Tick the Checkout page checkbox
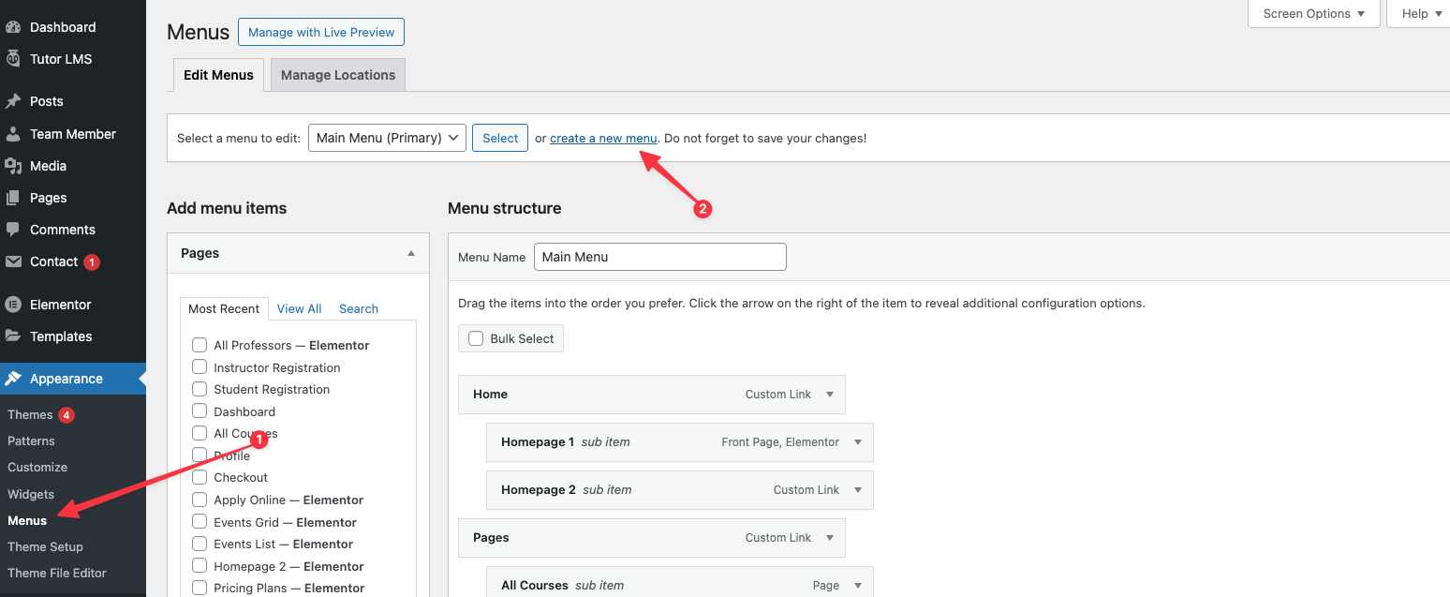Viewport: 1450px width, 597px height. [200, 477]
